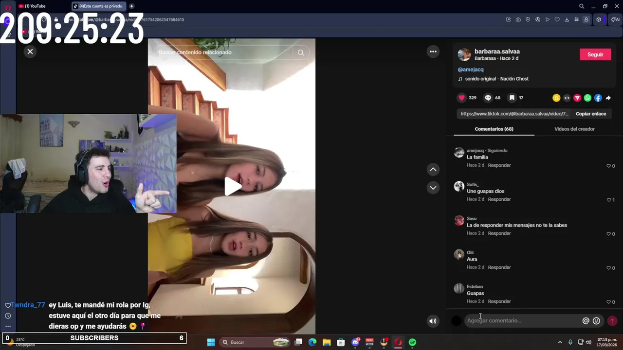Like amejacq's comment La familia
This screenshot has width=623, height=350.
coord(608,166)
